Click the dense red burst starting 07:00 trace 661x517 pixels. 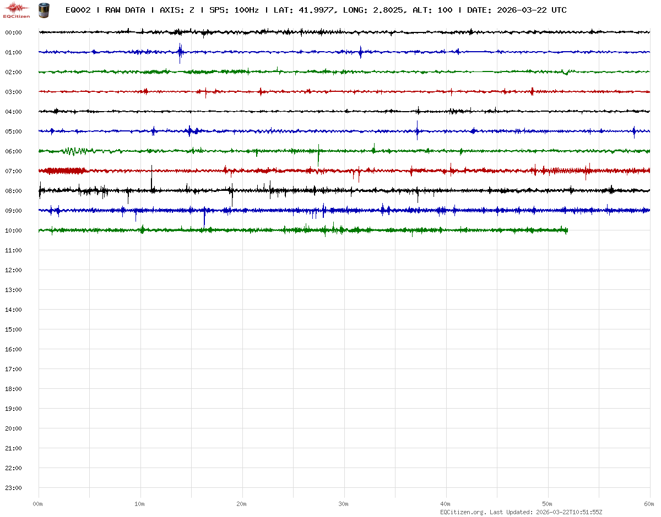[x=62, y=171]
